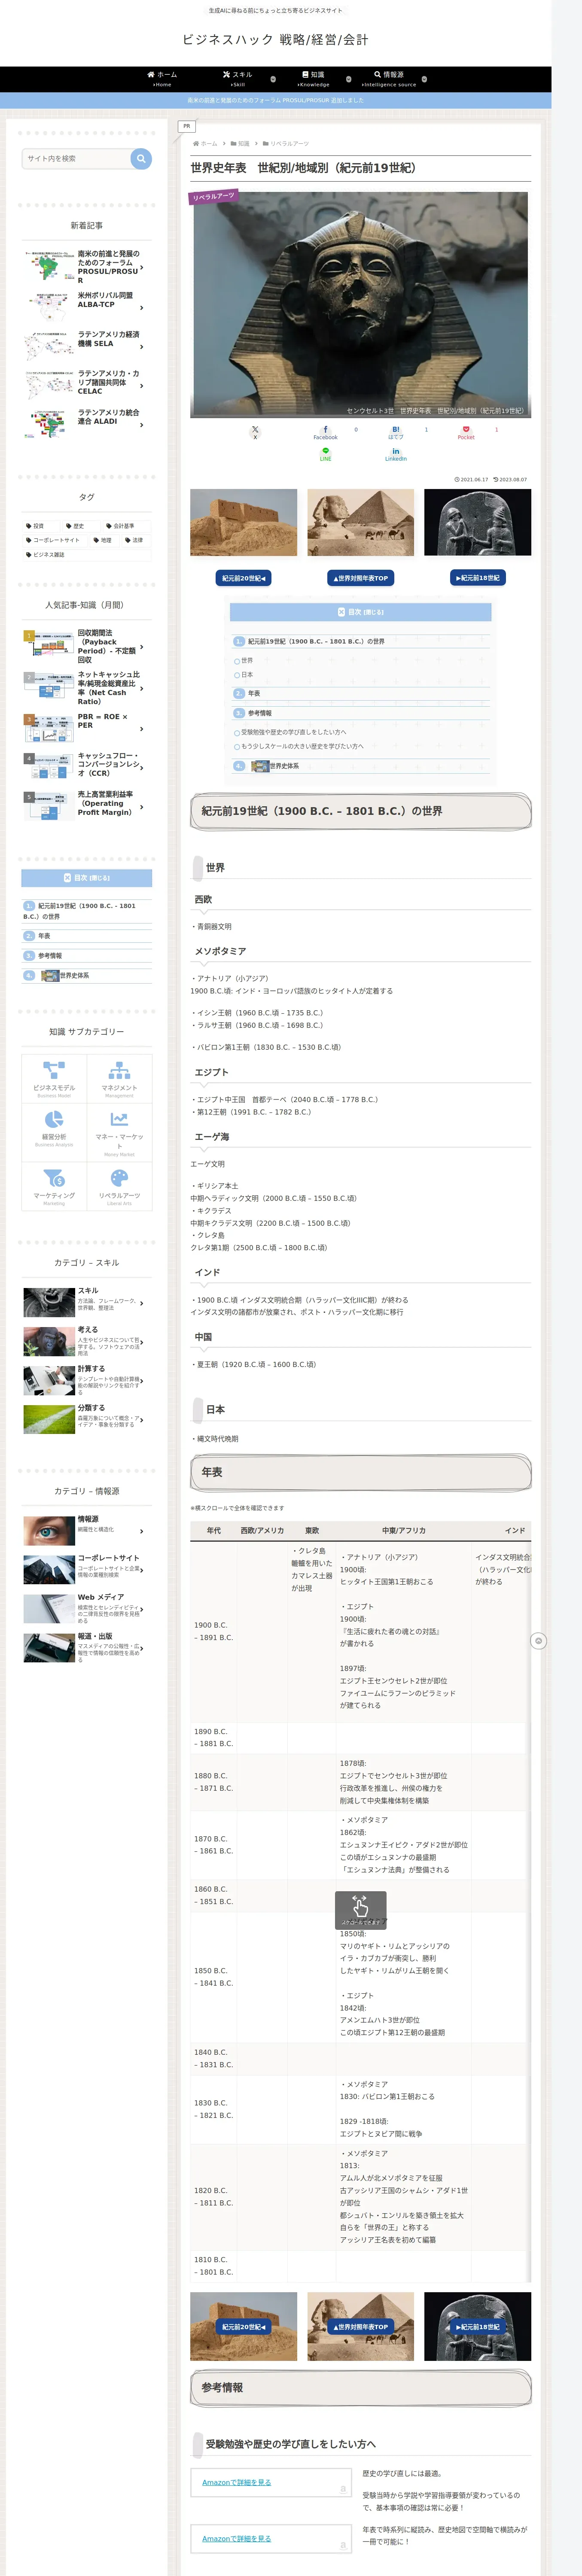
Task: Click the リベラルアーツ label on hero image
Action: pos(213,197)
